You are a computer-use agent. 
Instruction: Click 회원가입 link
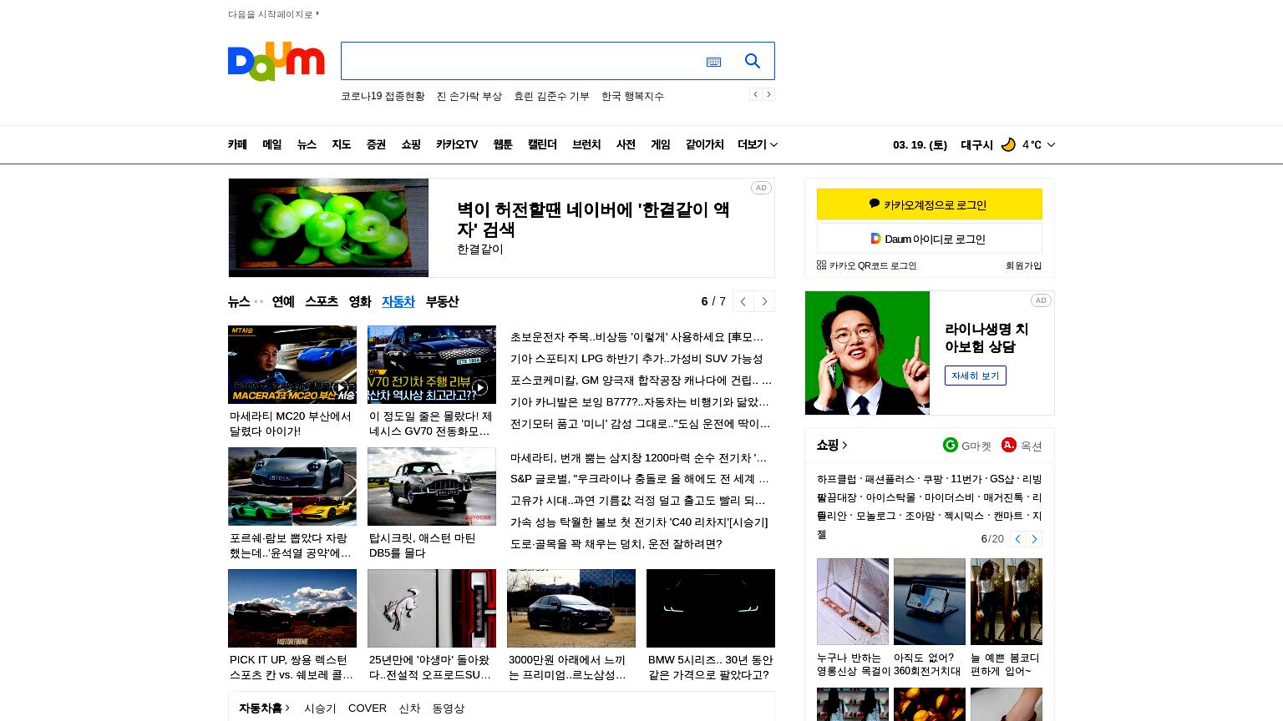tap(1024, 265)
